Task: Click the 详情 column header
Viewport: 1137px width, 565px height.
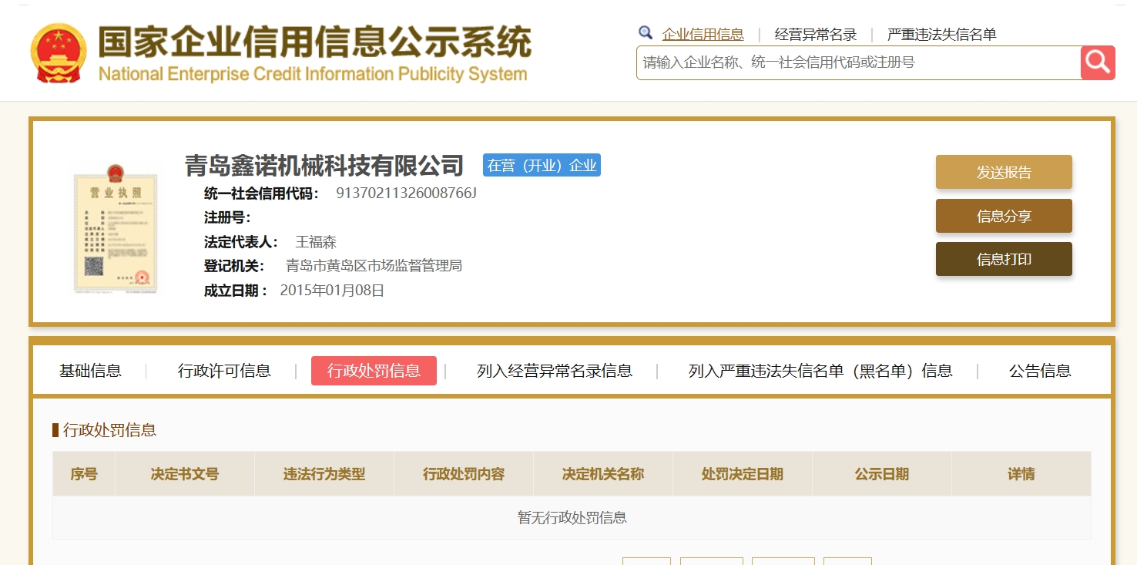Action: click(x=1021, y=474)
